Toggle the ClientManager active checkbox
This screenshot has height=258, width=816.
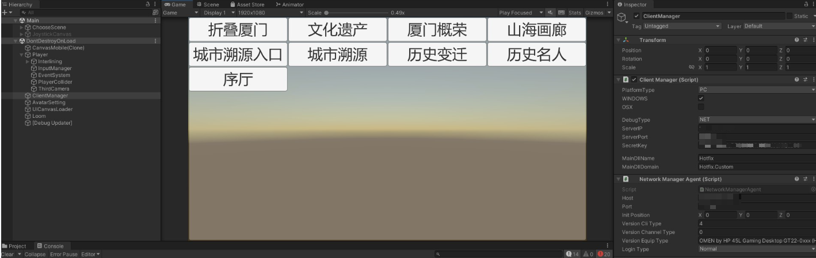pos(636,16)
